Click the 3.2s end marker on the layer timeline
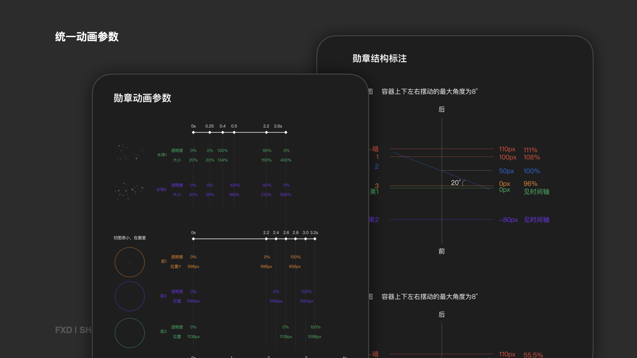The width and height of the screenshot is (637, 358). 315,239
